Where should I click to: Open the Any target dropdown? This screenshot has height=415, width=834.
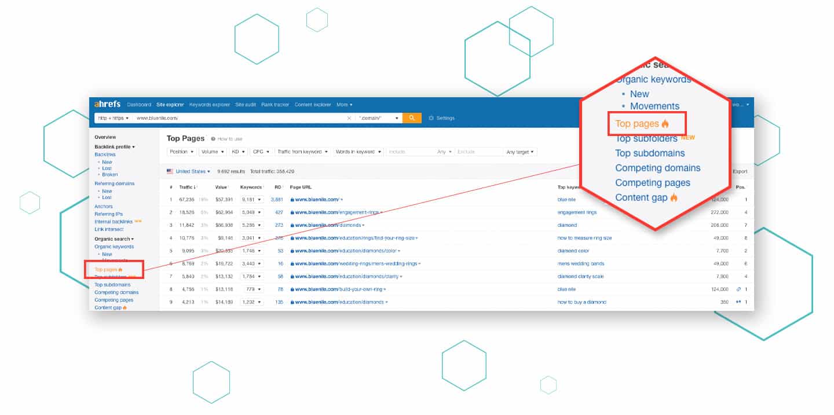tap(520, 152)
